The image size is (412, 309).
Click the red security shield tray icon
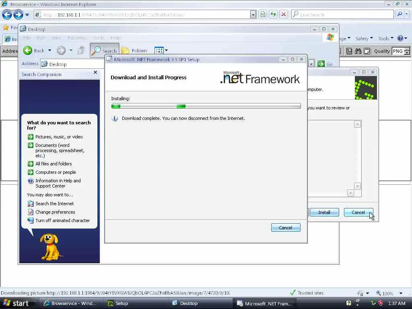381,303
